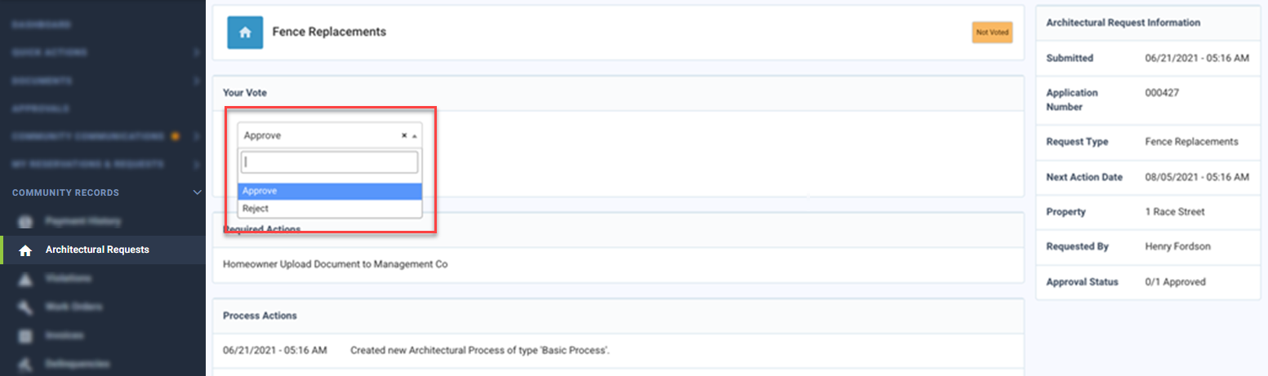Collapse the Community Records section chevron
1268x376 pixels.
point(197,192)
